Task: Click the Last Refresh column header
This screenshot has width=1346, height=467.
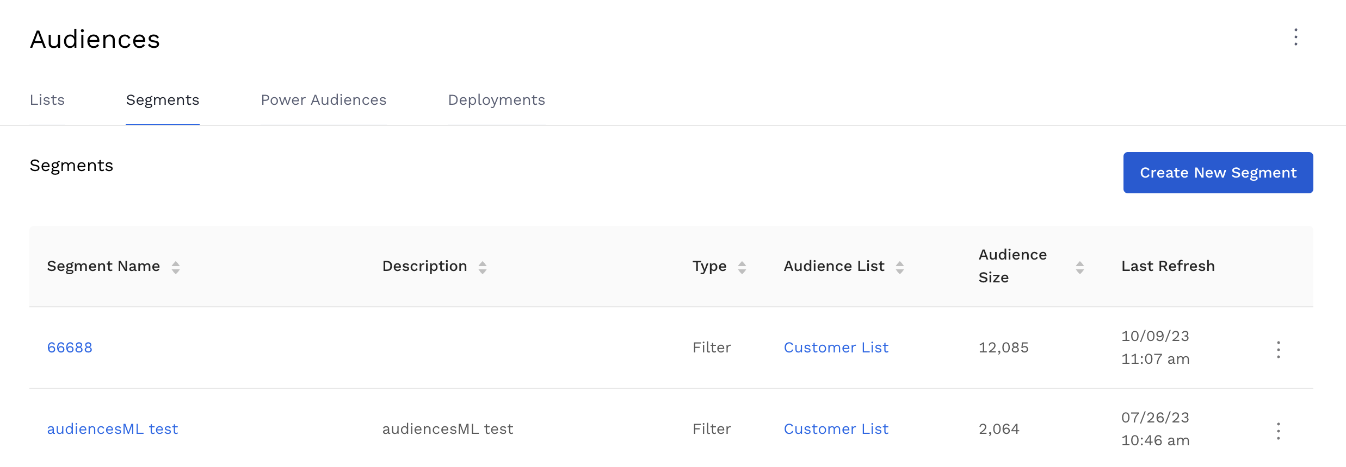Action: click(x=1168, y=266)
